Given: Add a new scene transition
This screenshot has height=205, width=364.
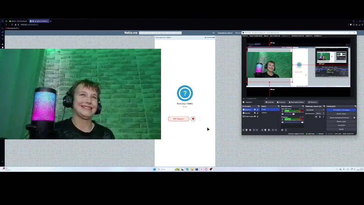Looking at the screenshot, I should coord(316,117).
